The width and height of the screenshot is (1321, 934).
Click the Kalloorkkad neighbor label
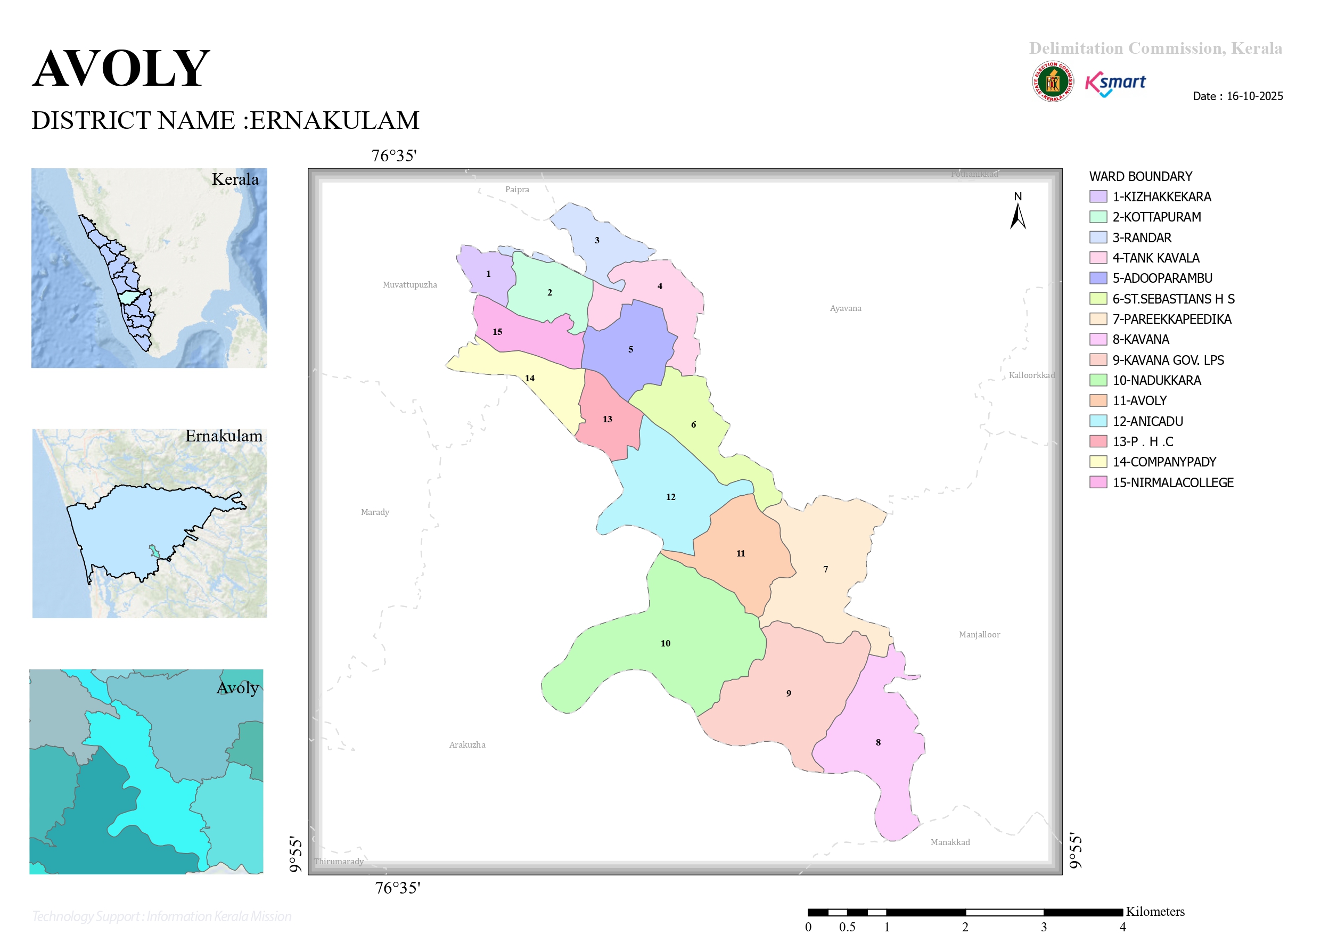1031,375
